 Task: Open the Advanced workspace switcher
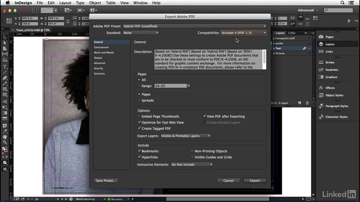coord(308,10)
